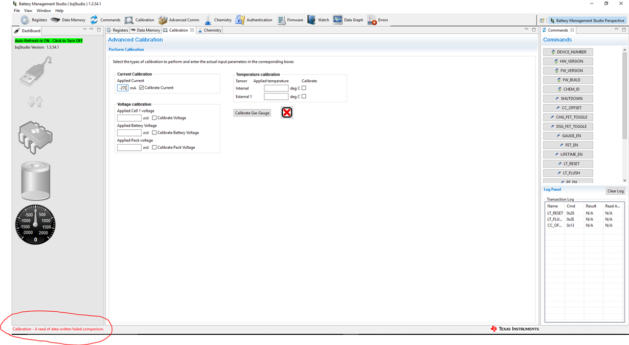Click the Applied Current input field
Image resolution: width=629 pixels, height=345 pixels.
[123, 88]
